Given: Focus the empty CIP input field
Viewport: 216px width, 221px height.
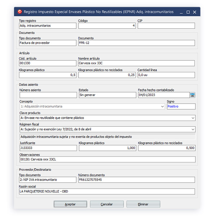Looking at the screenshot, I should [166, 26].
